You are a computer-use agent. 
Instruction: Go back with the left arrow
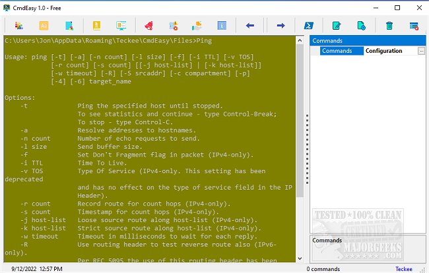pyautogui.click(x=250, y=26)
